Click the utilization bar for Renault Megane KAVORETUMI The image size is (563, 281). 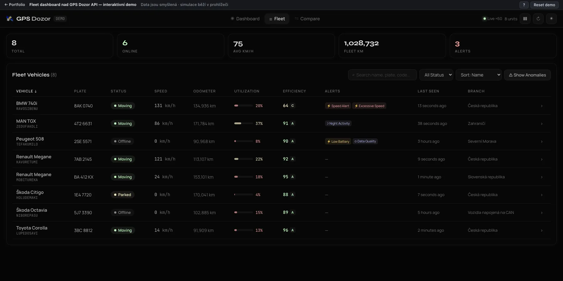pos(244,159)
